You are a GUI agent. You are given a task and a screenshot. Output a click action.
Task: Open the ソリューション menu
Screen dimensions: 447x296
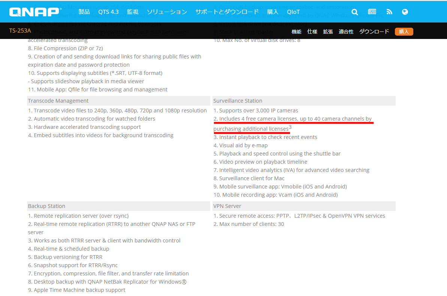coord(167,12)
